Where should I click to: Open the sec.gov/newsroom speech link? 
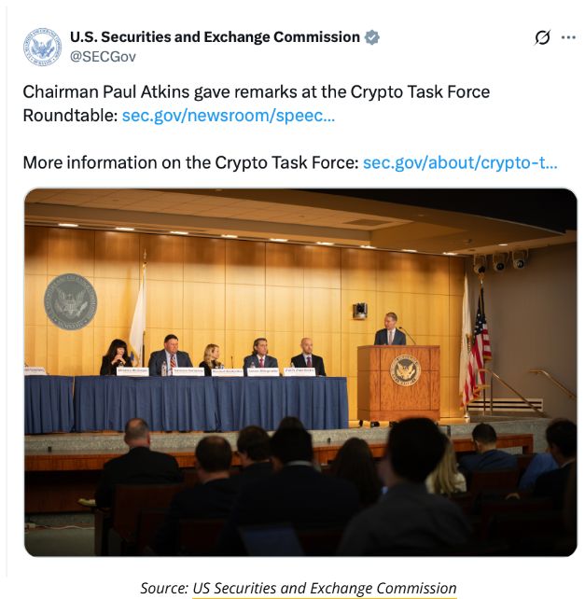click(x=228, y=117)
